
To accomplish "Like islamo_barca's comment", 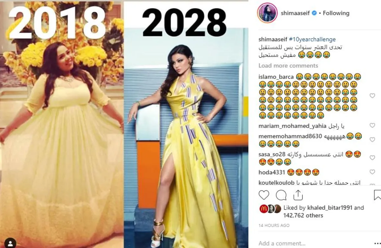I will pos(372,96).
